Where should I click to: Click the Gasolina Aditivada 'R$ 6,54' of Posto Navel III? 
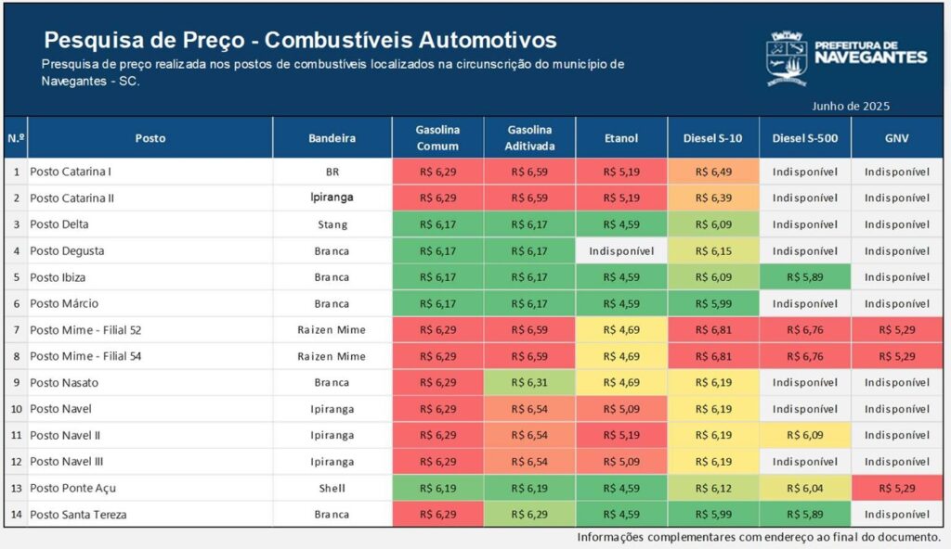point(528,462)
